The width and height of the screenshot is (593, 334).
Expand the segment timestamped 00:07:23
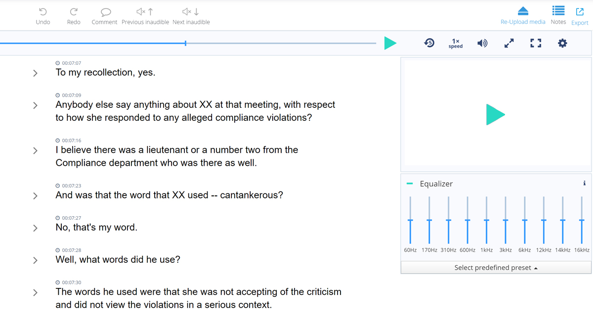35,195
